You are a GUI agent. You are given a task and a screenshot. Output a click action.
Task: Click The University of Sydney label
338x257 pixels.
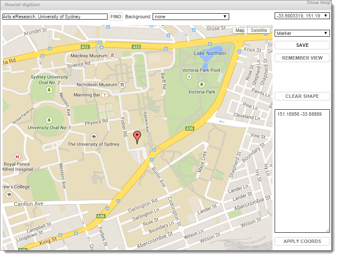[x=94, y=144]
